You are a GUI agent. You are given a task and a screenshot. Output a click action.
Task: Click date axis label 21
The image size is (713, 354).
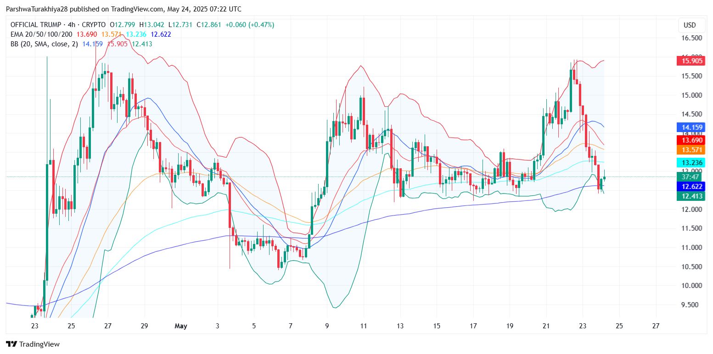(x=546, y=326)
